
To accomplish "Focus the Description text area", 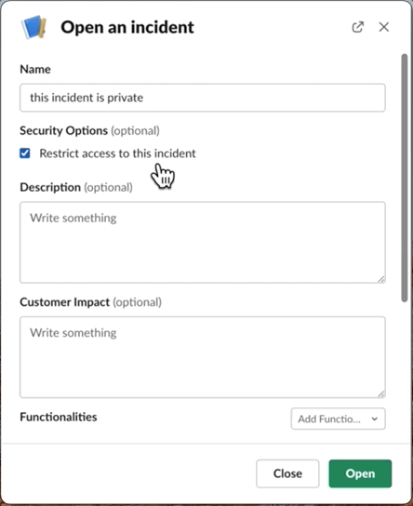I will [x=203, y=243].
